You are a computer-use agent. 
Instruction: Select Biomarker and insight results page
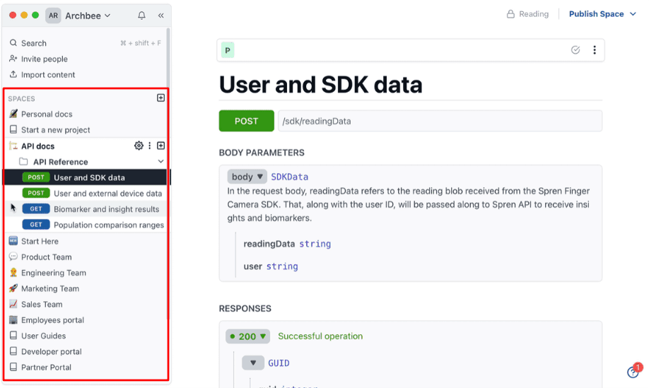point(106,209)
